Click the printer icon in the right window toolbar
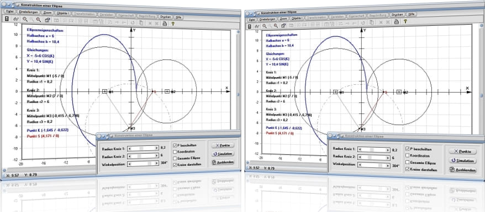The image size is (485, 212). tap(396, 21)
